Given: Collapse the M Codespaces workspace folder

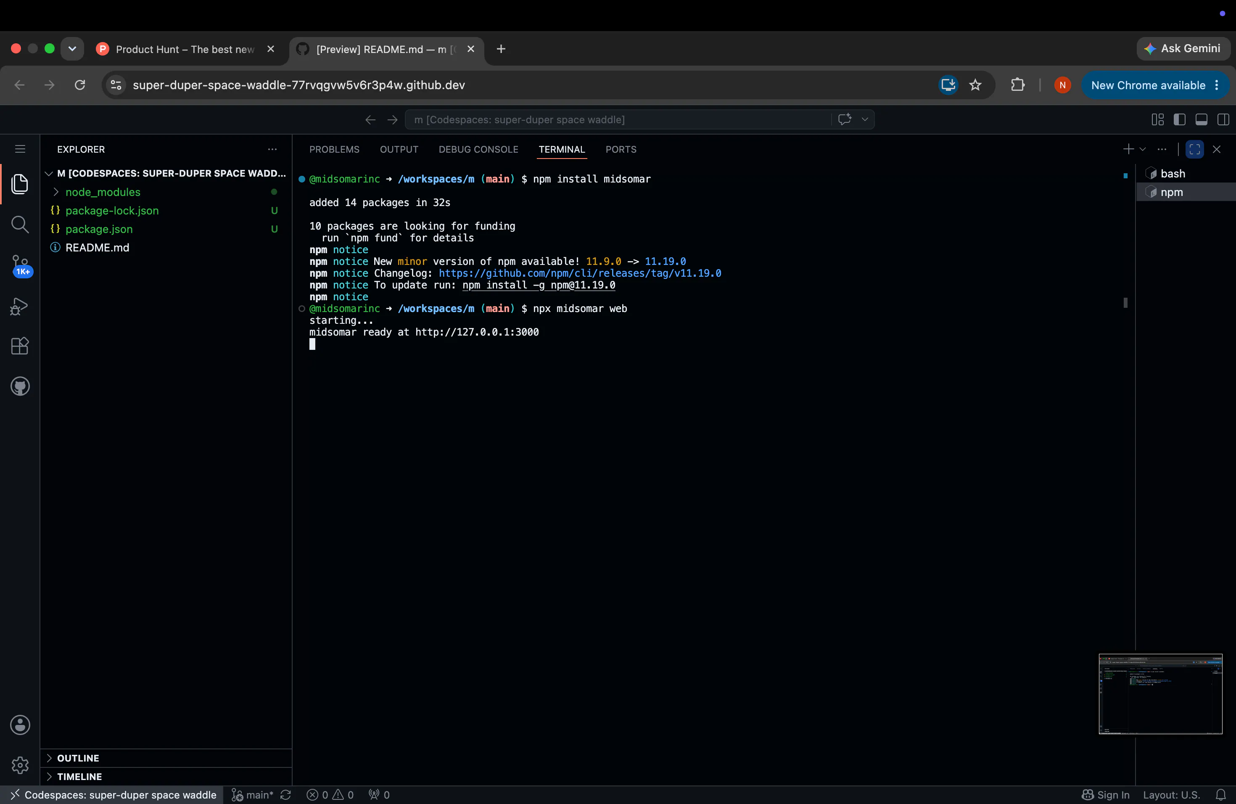Looking at the screenshot, I should pos(49,174).
